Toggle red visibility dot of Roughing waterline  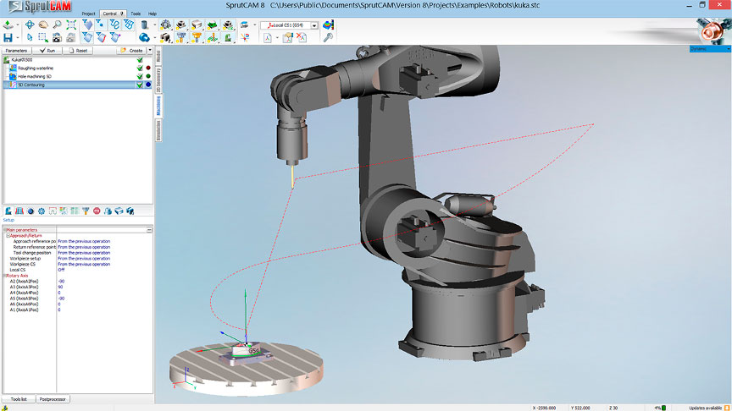(x=148, y=68)
